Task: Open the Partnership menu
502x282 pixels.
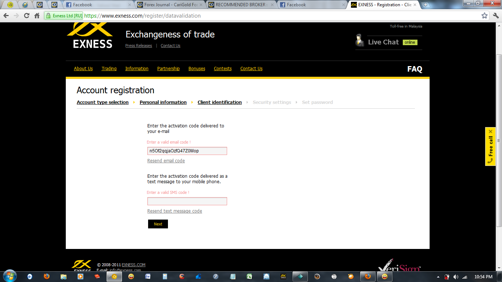Action: pos(168,69)
